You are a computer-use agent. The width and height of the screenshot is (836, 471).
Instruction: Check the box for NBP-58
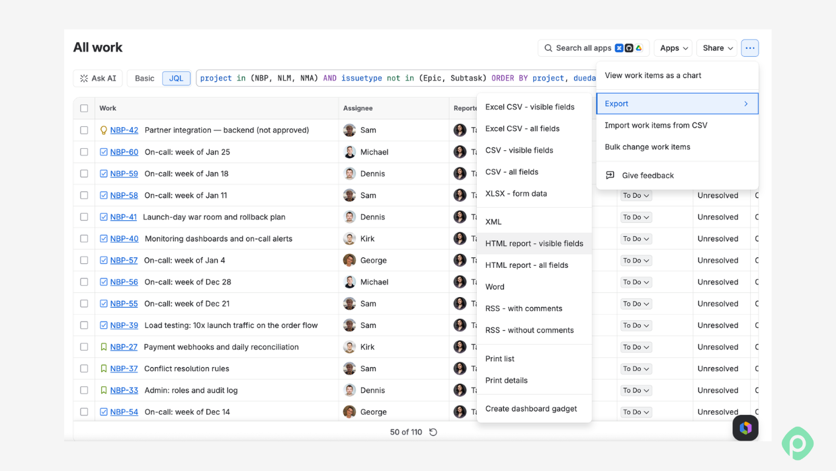84,195
